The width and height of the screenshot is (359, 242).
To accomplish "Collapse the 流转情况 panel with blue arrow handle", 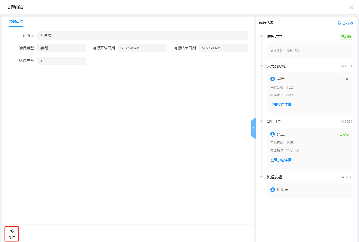I will [253, 128].
